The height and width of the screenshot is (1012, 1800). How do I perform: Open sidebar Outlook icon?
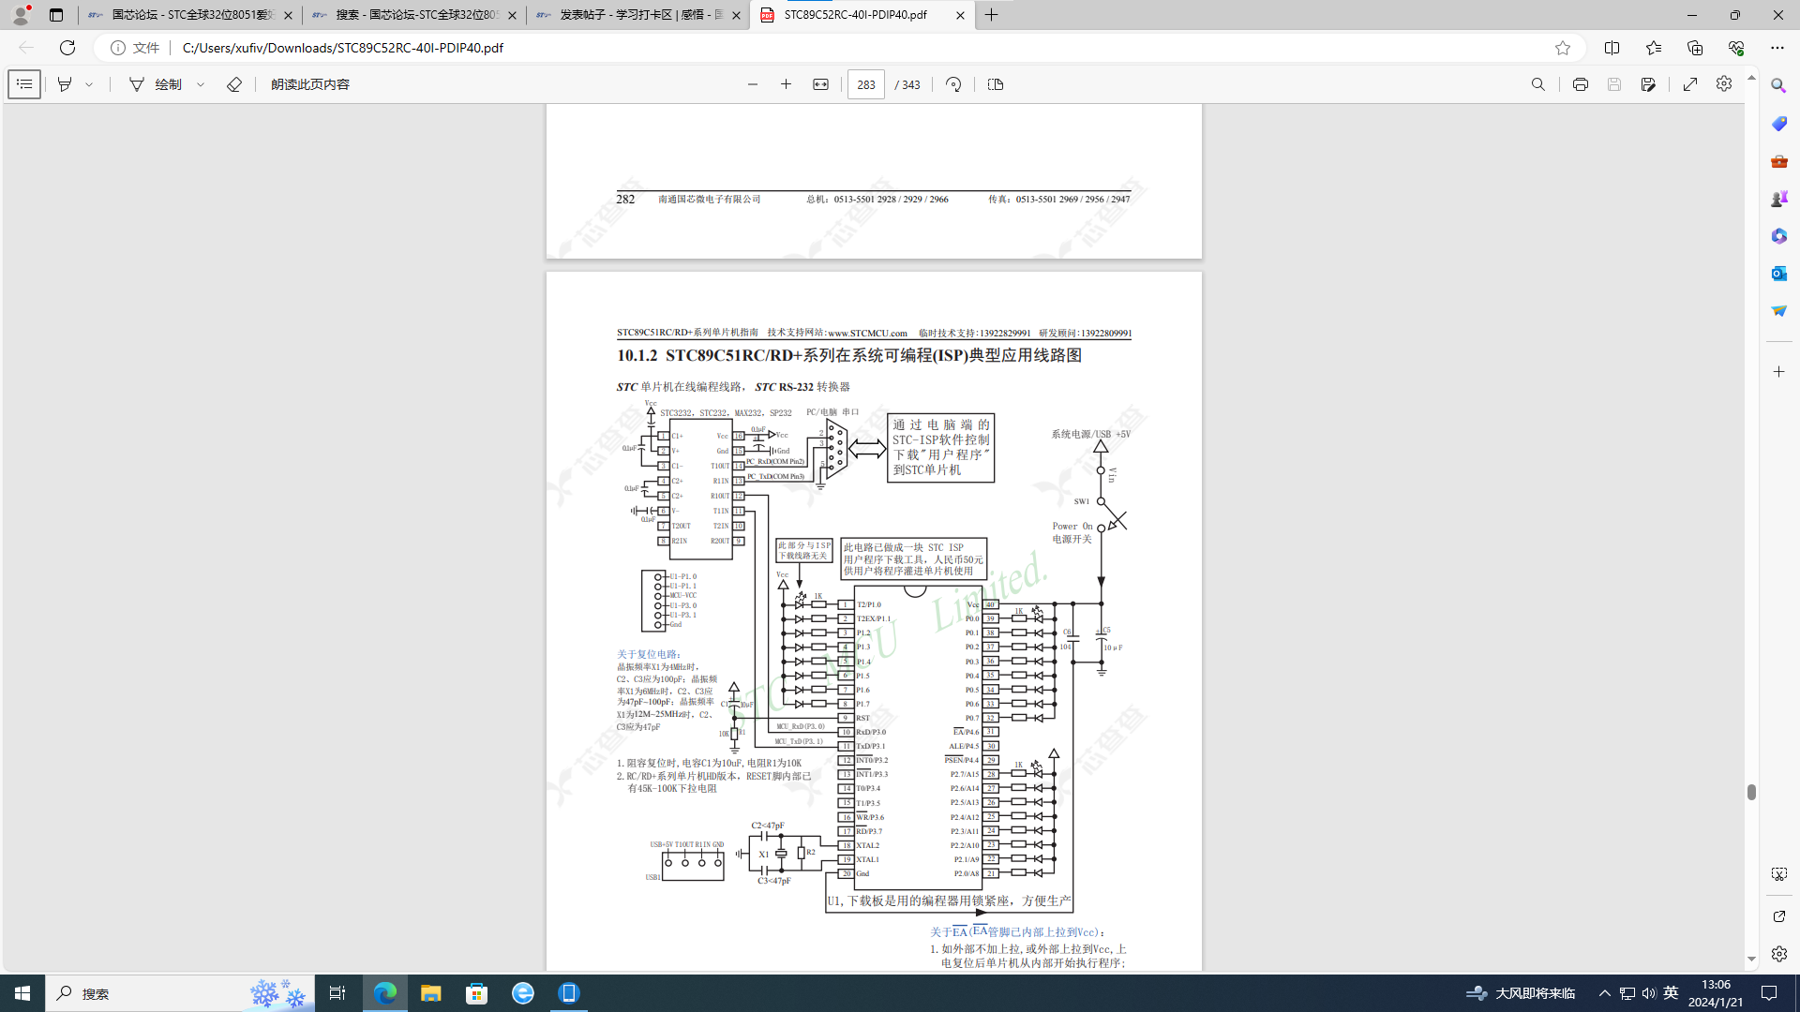tap(1778, 274)
